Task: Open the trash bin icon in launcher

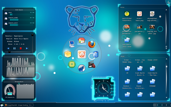Action: pos(96,54)
